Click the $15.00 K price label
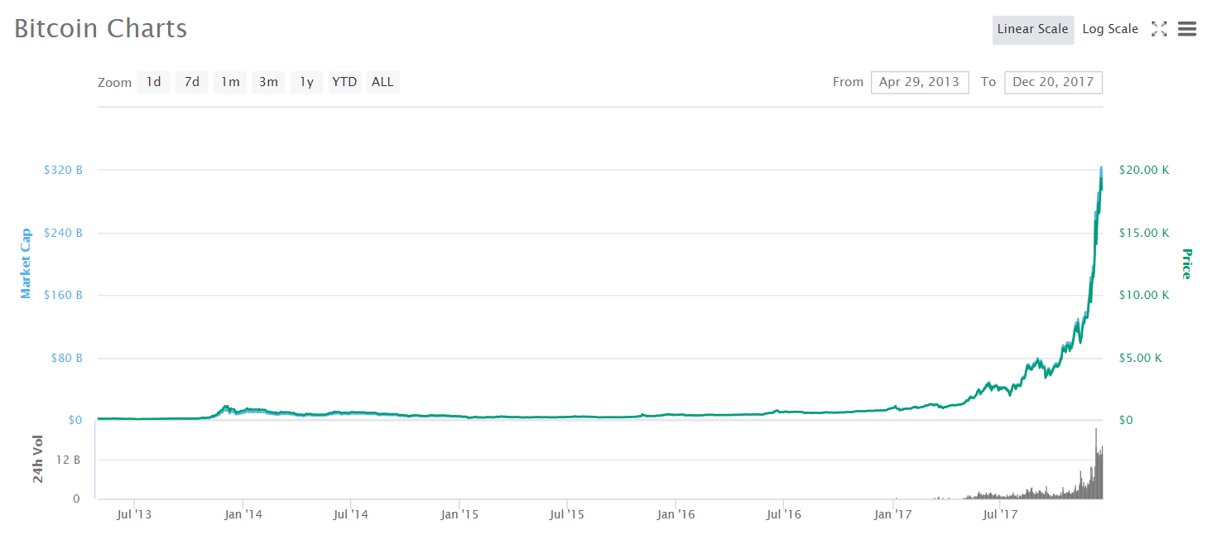 point(1144,233)
